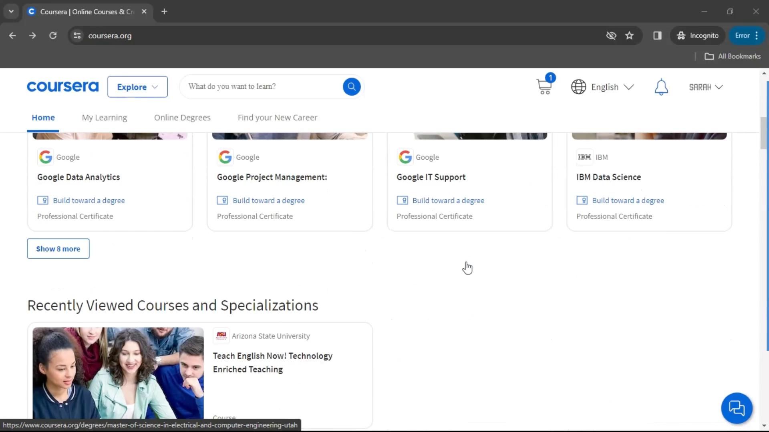Open Google Data Analytics course link
Image resolution: width=769 pixels, height=432 pixels.
point(79,177)
